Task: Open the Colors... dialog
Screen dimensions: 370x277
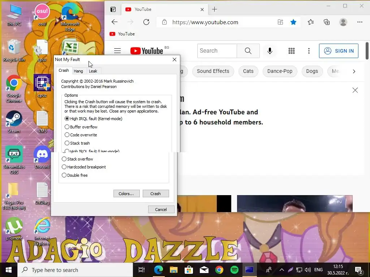Action: [126, 194]
